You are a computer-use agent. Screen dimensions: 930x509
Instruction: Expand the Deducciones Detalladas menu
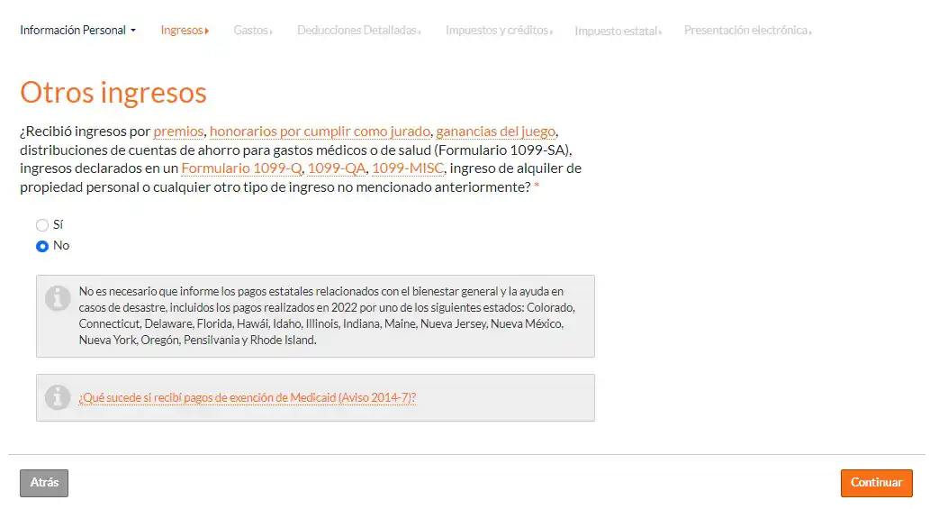coord(358,31)
